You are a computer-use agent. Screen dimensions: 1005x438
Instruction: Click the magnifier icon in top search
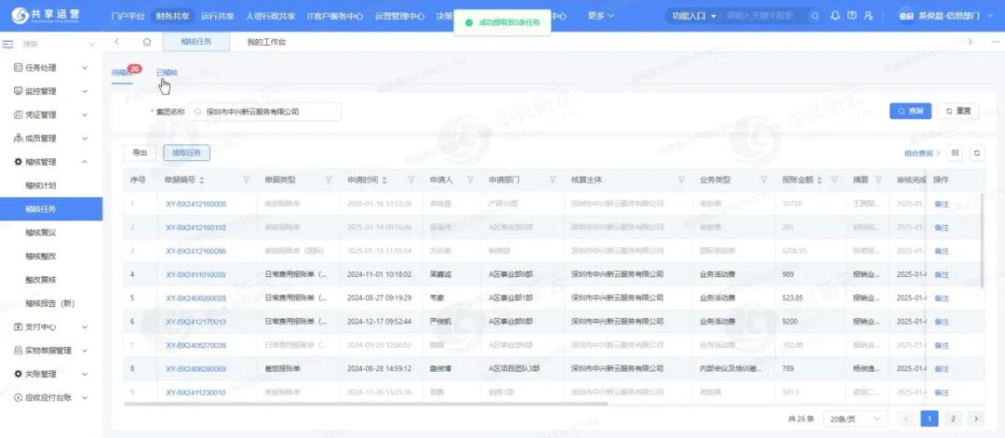(x=815, y=16)
